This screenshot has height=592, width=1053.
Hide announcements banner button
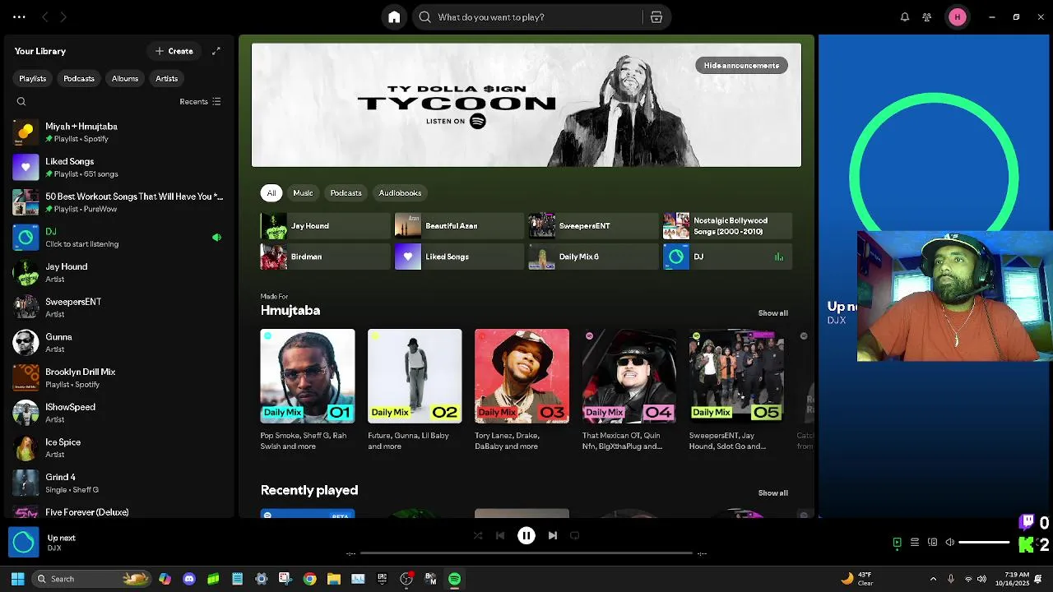(x=741, y=66)
